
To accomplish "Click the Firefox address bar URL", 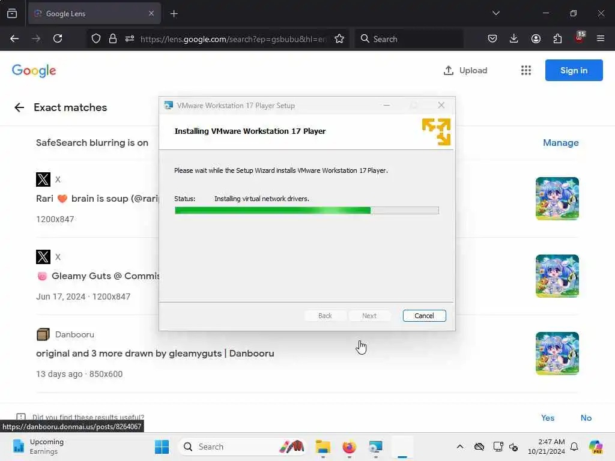I will pos(233,39).
